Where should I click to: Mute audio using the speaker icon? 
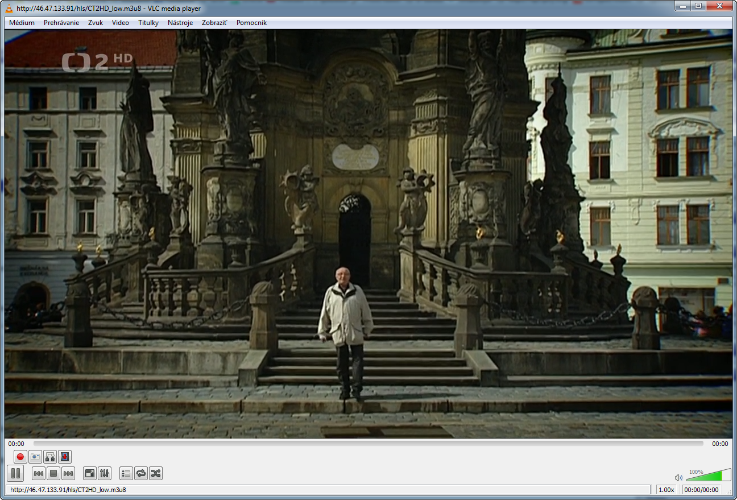[x=678, y=478]
